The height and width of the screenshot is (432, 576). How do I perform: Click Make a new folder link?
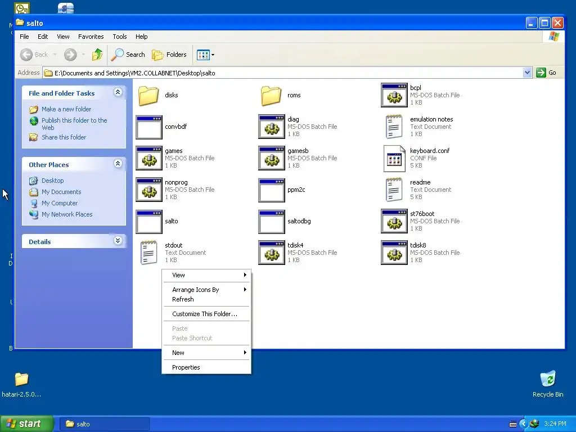[x=66, y=109]
